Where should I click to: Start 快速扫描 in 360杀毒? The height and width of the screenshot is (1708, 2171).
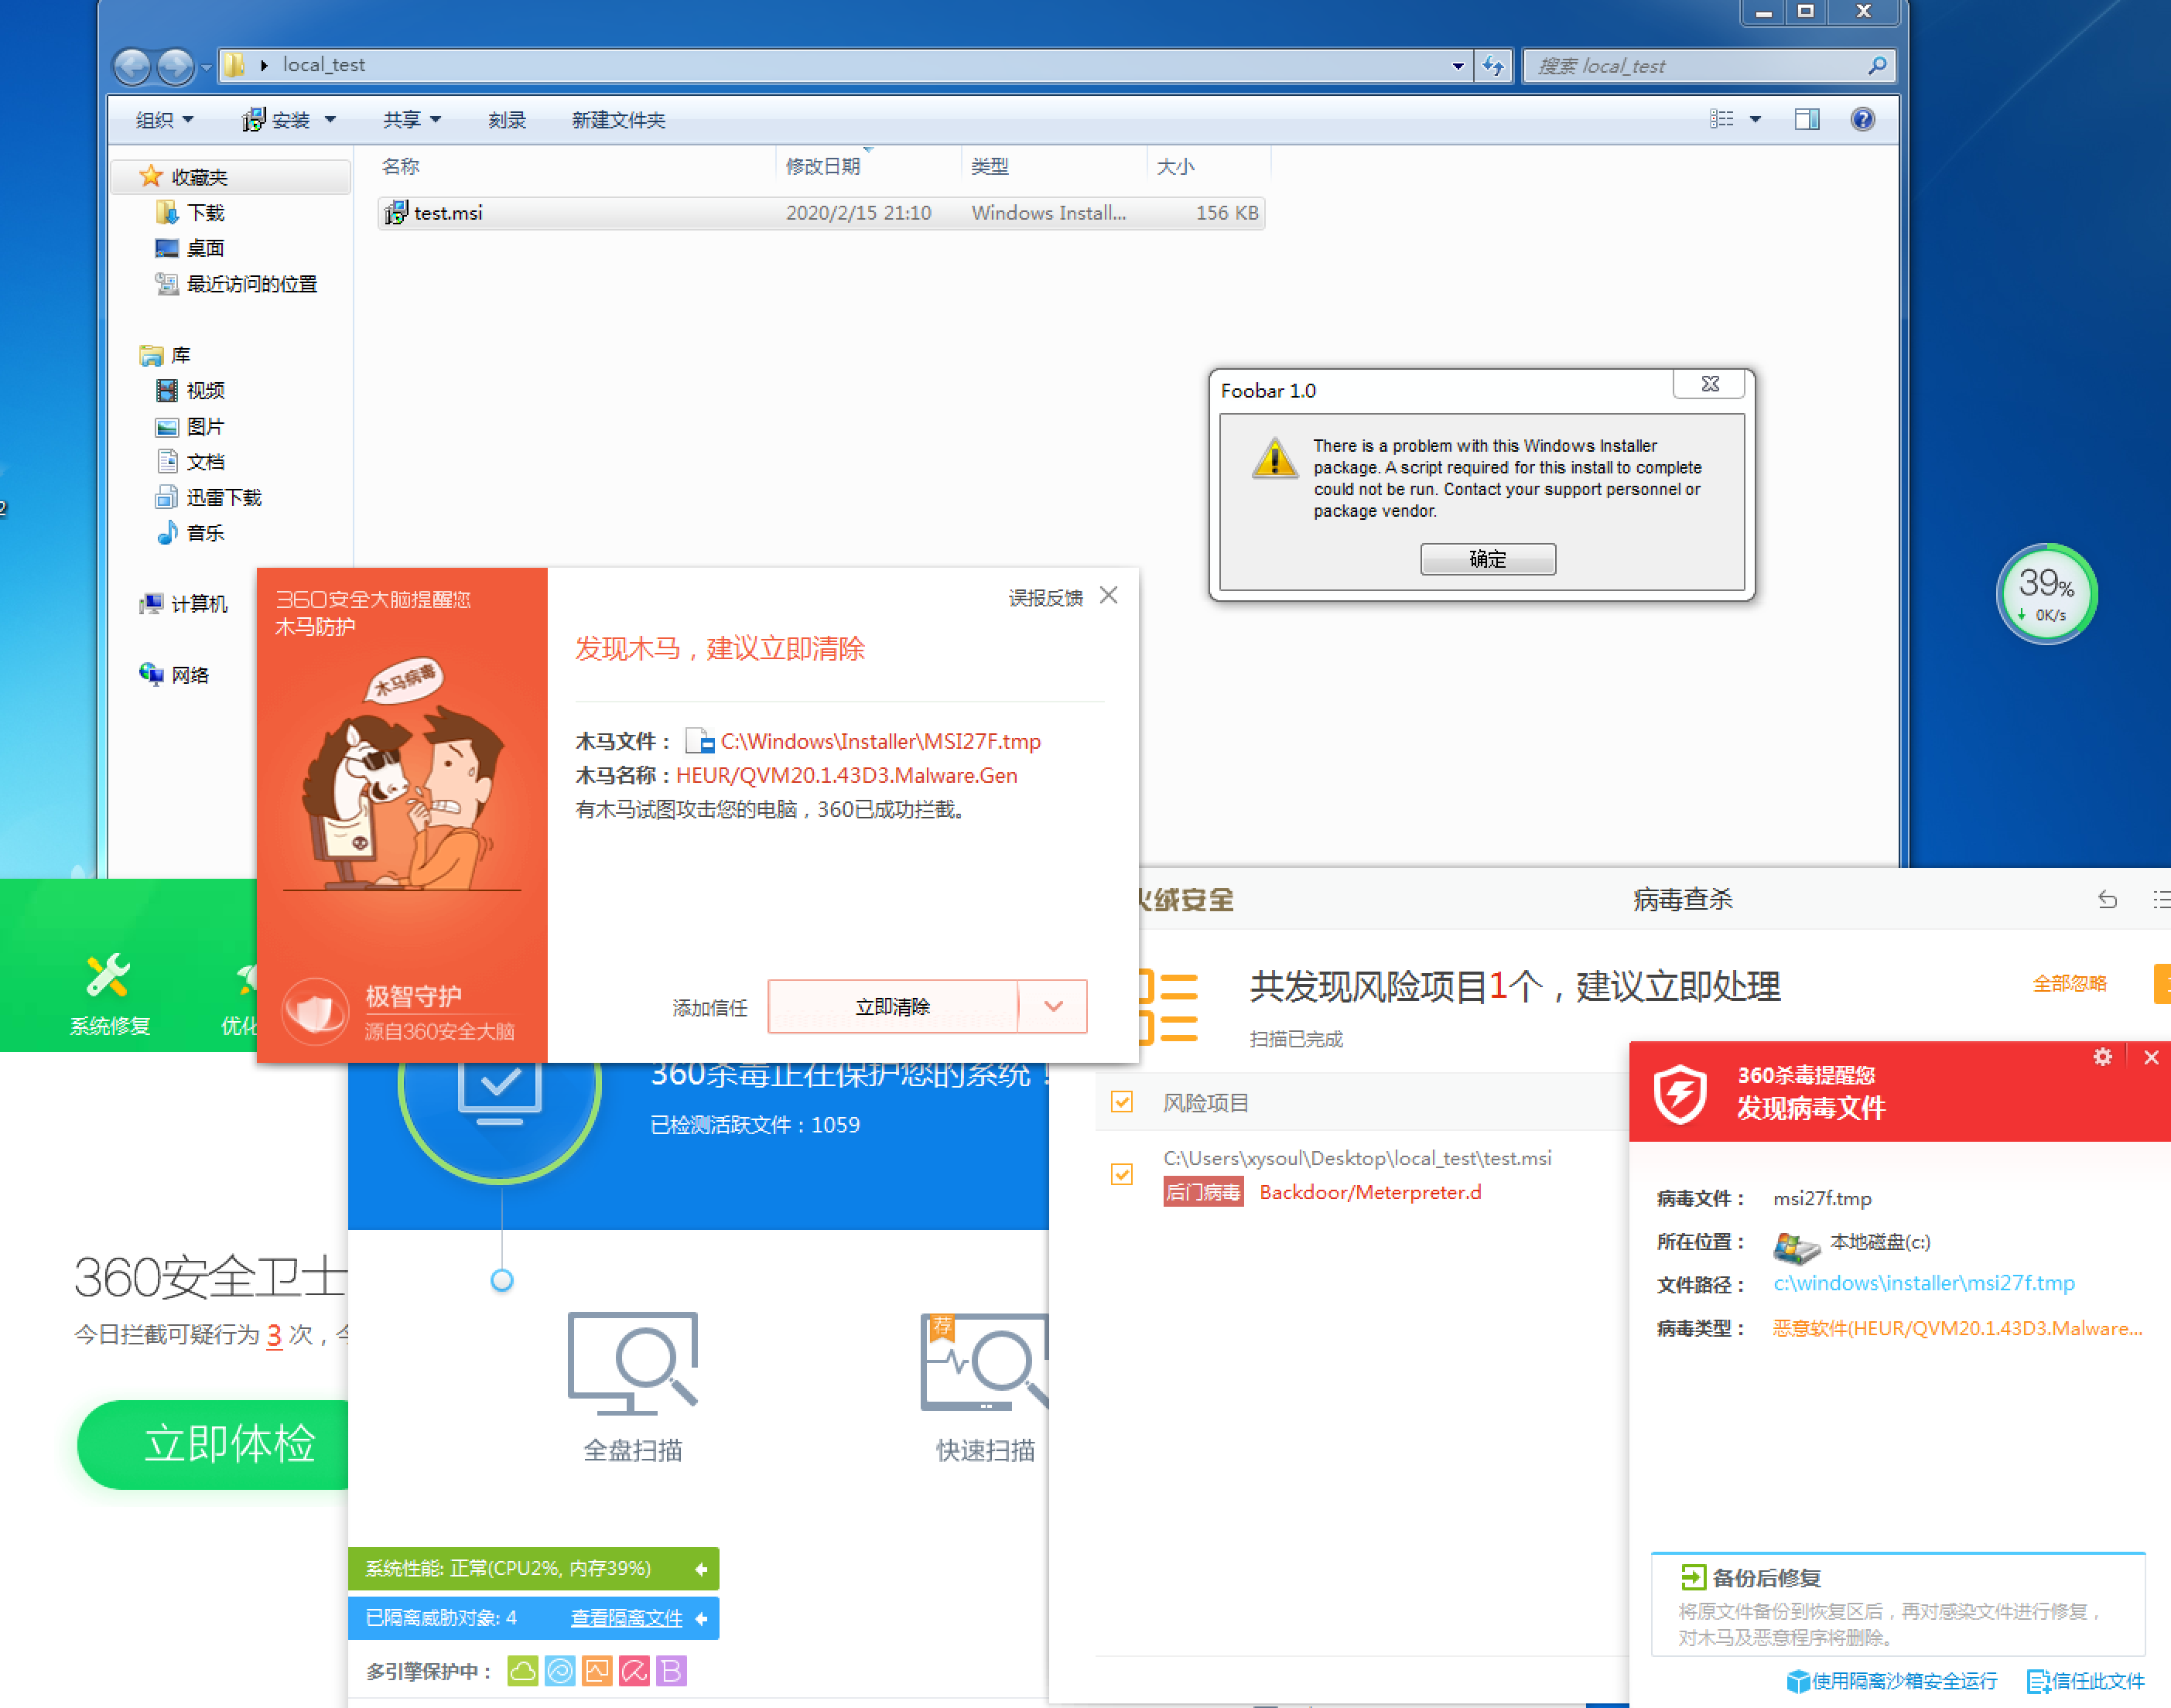[985, 1388]
